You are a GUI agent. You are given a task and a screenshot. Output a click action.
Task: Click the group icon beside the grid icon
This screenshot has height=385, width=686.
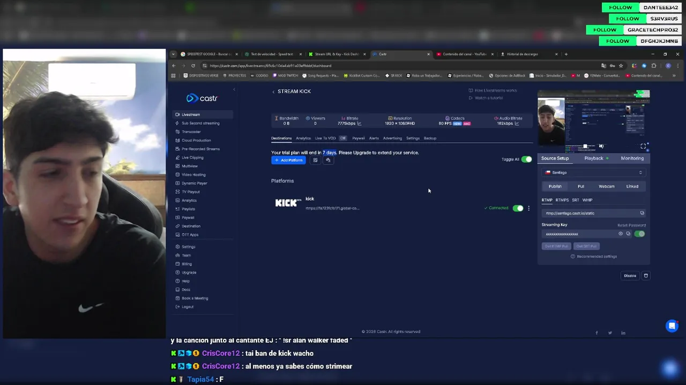(x=328, y=160)
